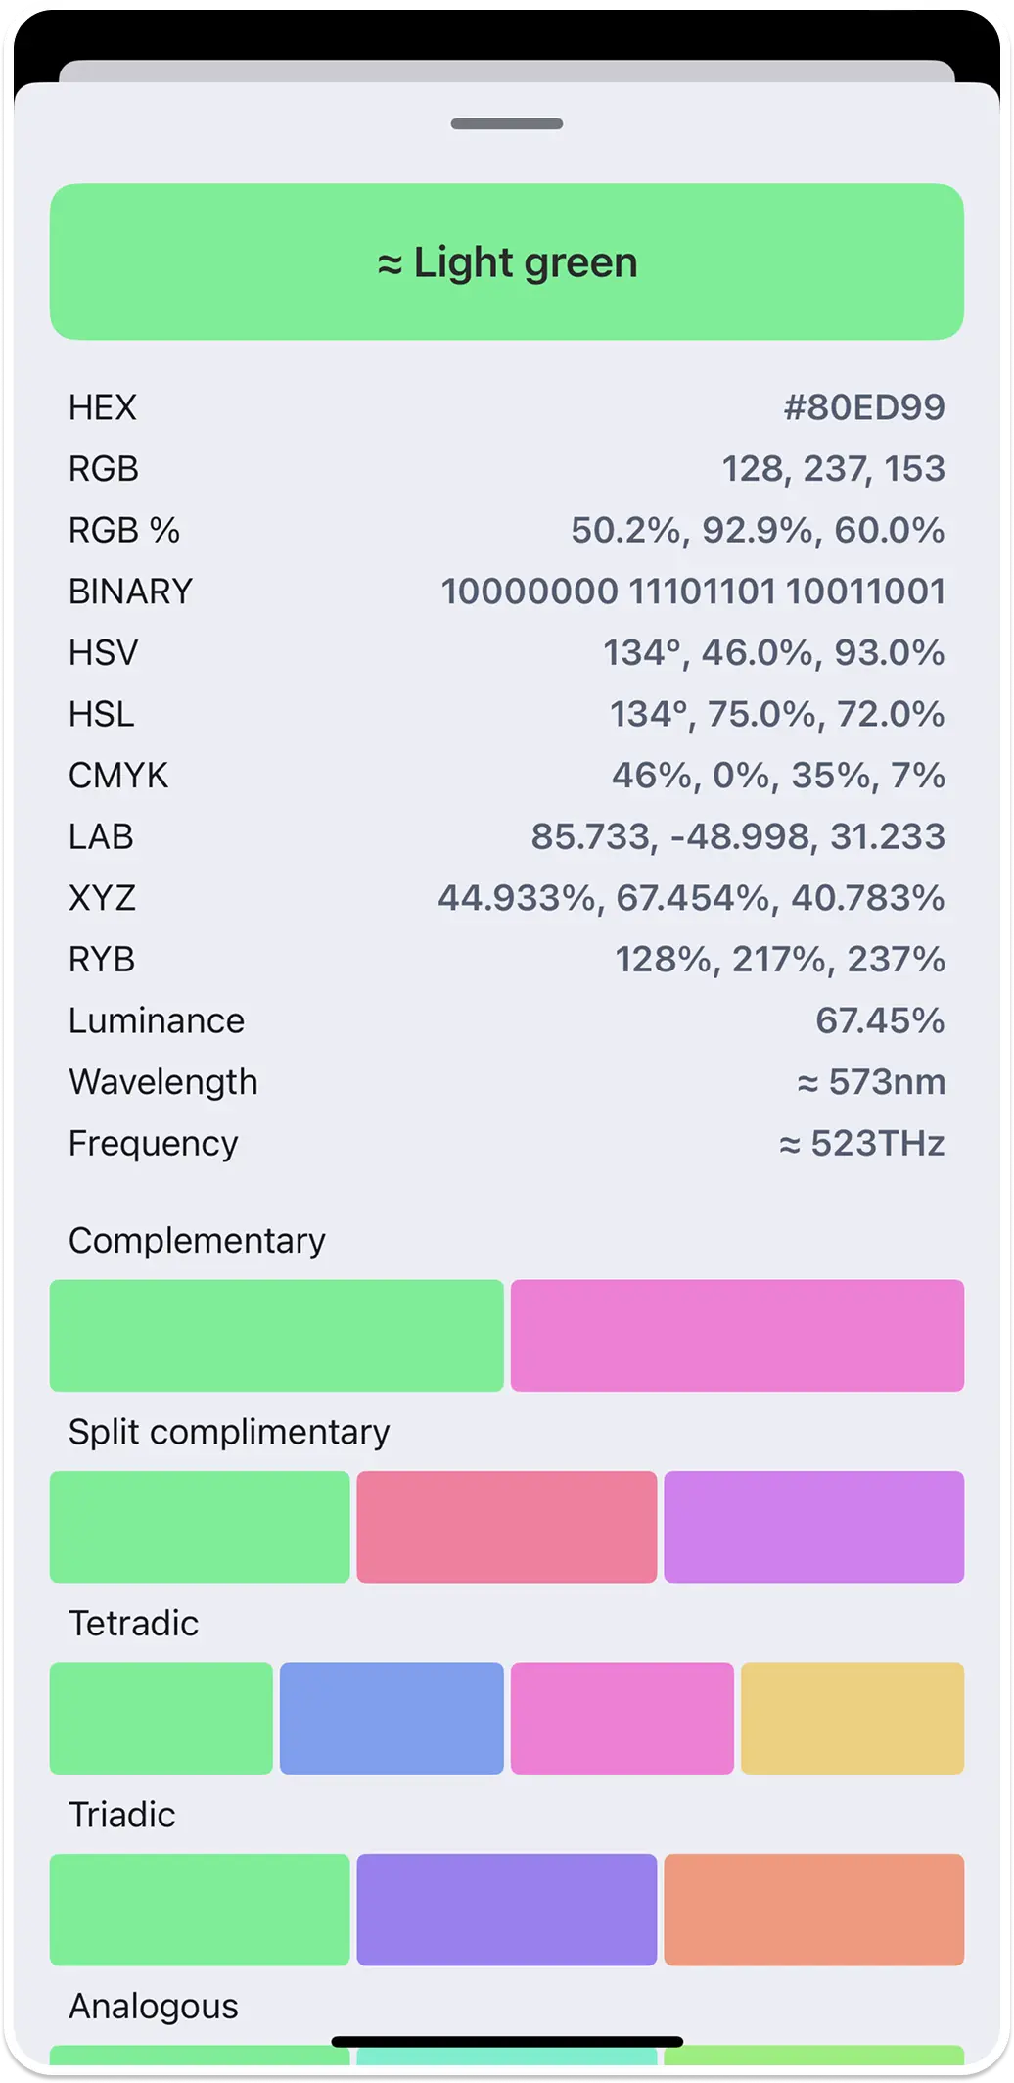Tap the RGB value 128, 237, 153

(833, 469)
